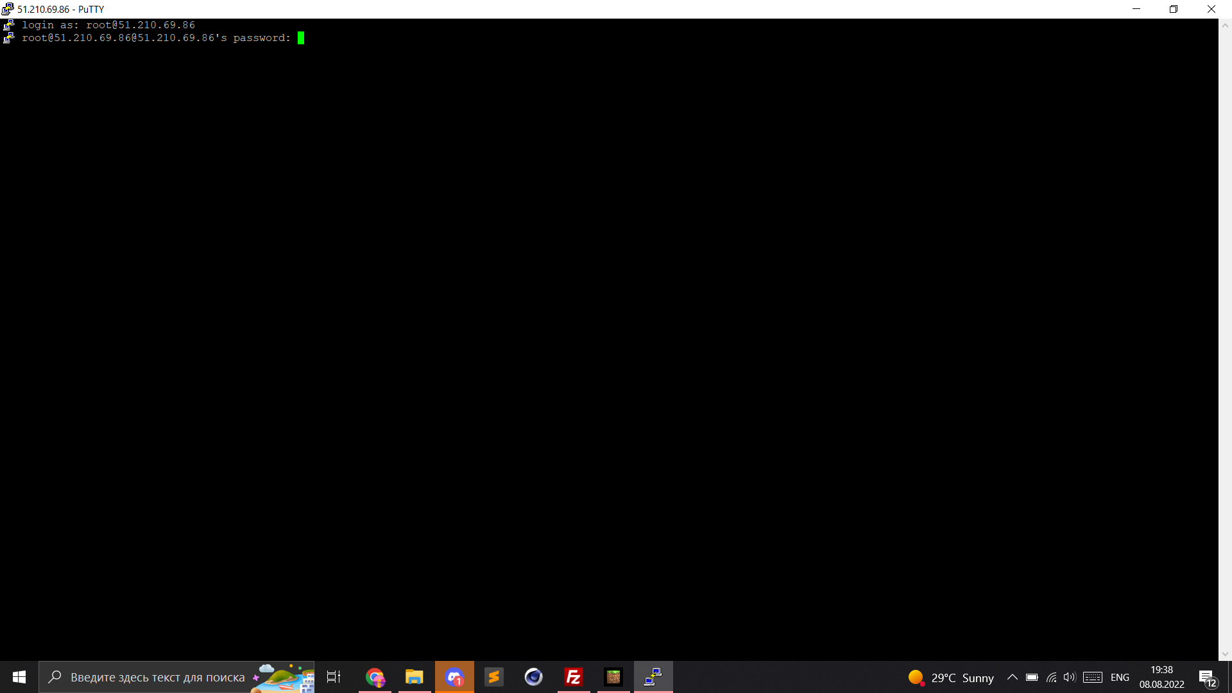Check the battery status tray icon

[1032, 677]
